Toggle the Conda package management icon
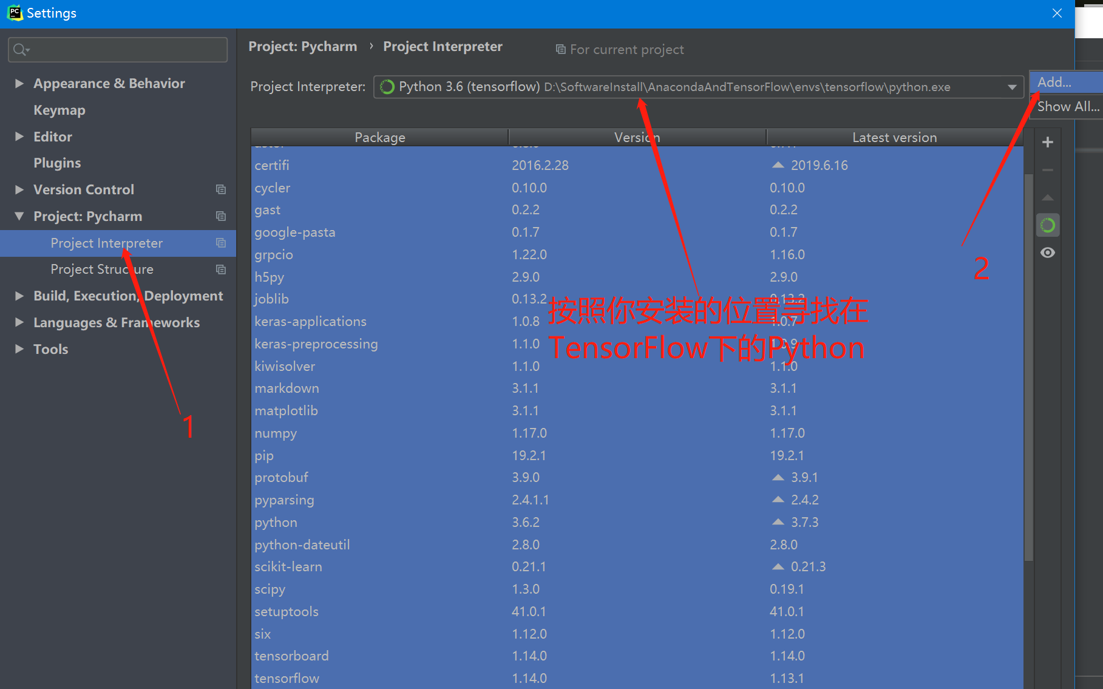 click(x=1047, y=226)
